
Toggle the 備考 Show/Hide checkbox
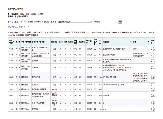[x=26, y=35]
